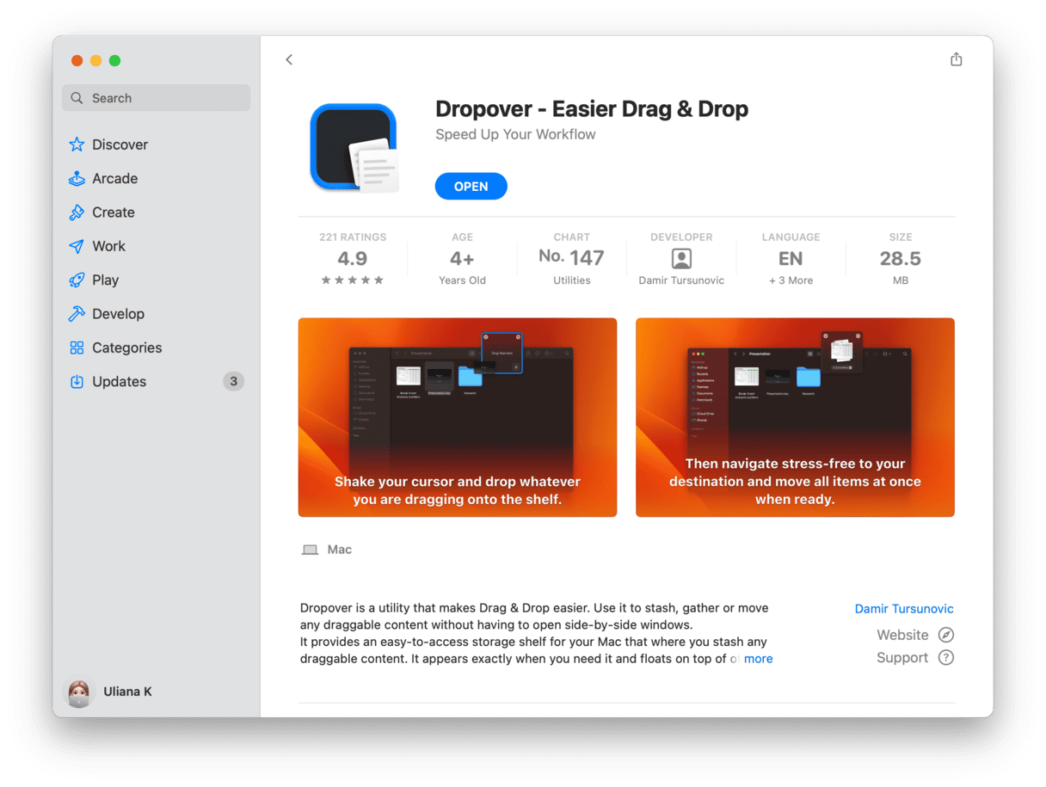Click the Play rocket icon
Image resolution: width=1046 pixels, height=787 pixels.
(77, 280)
